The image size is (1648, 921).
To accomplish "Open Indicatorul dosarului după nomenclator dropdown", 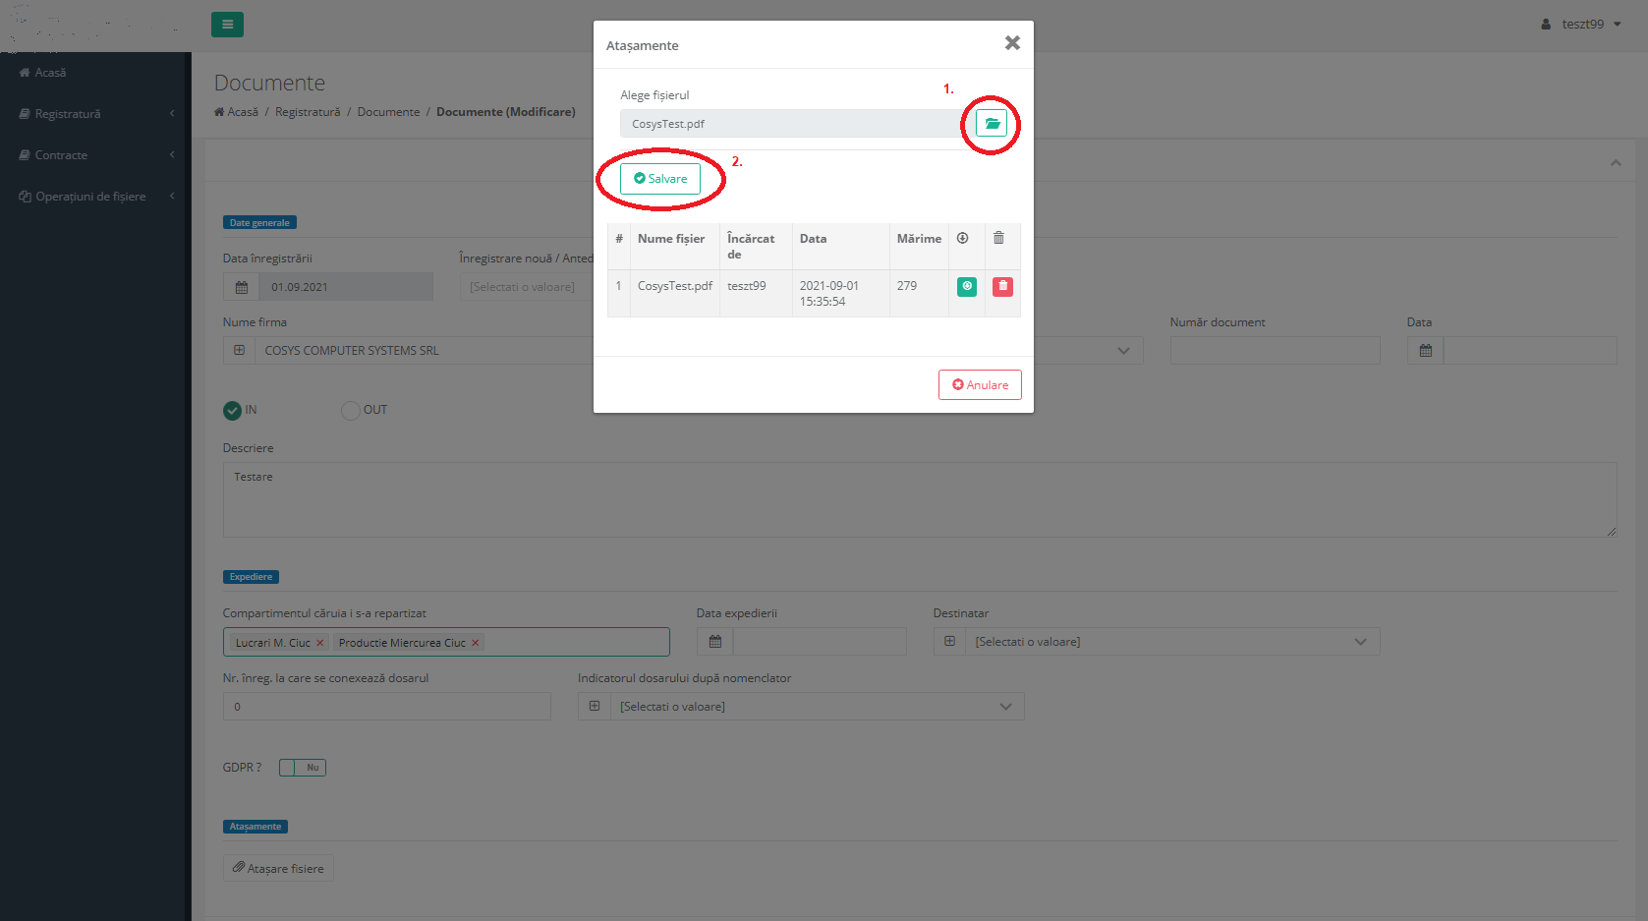I will click(x=1004, y=707).
